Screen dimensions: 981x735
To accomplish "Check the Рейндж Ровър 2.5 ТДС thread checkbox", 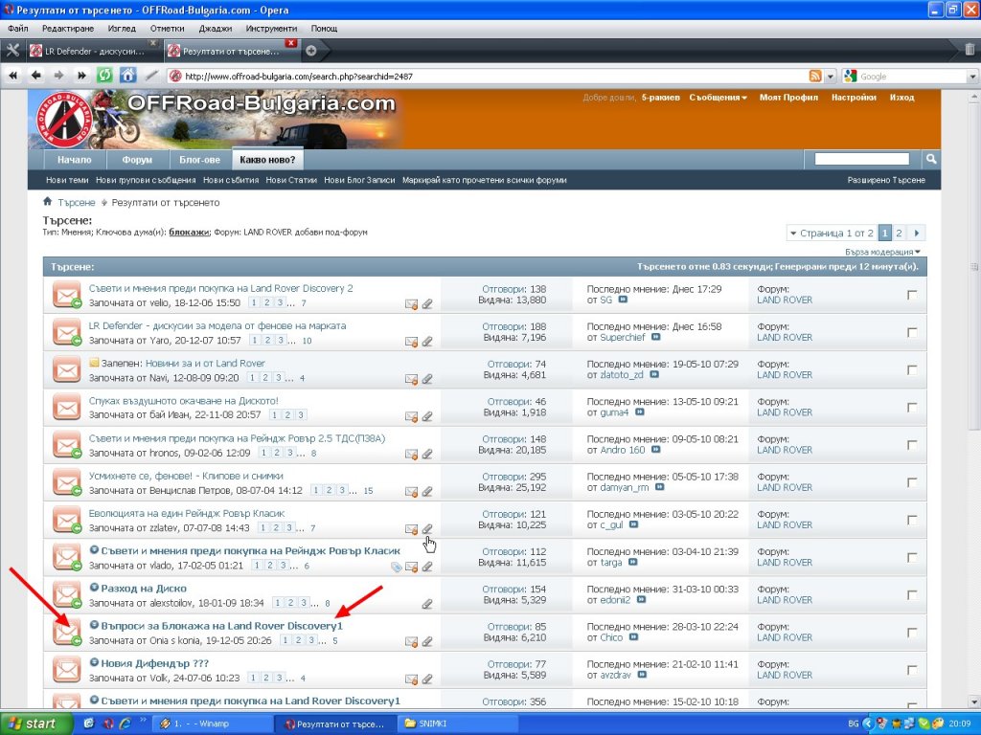I will pos(912,444).
